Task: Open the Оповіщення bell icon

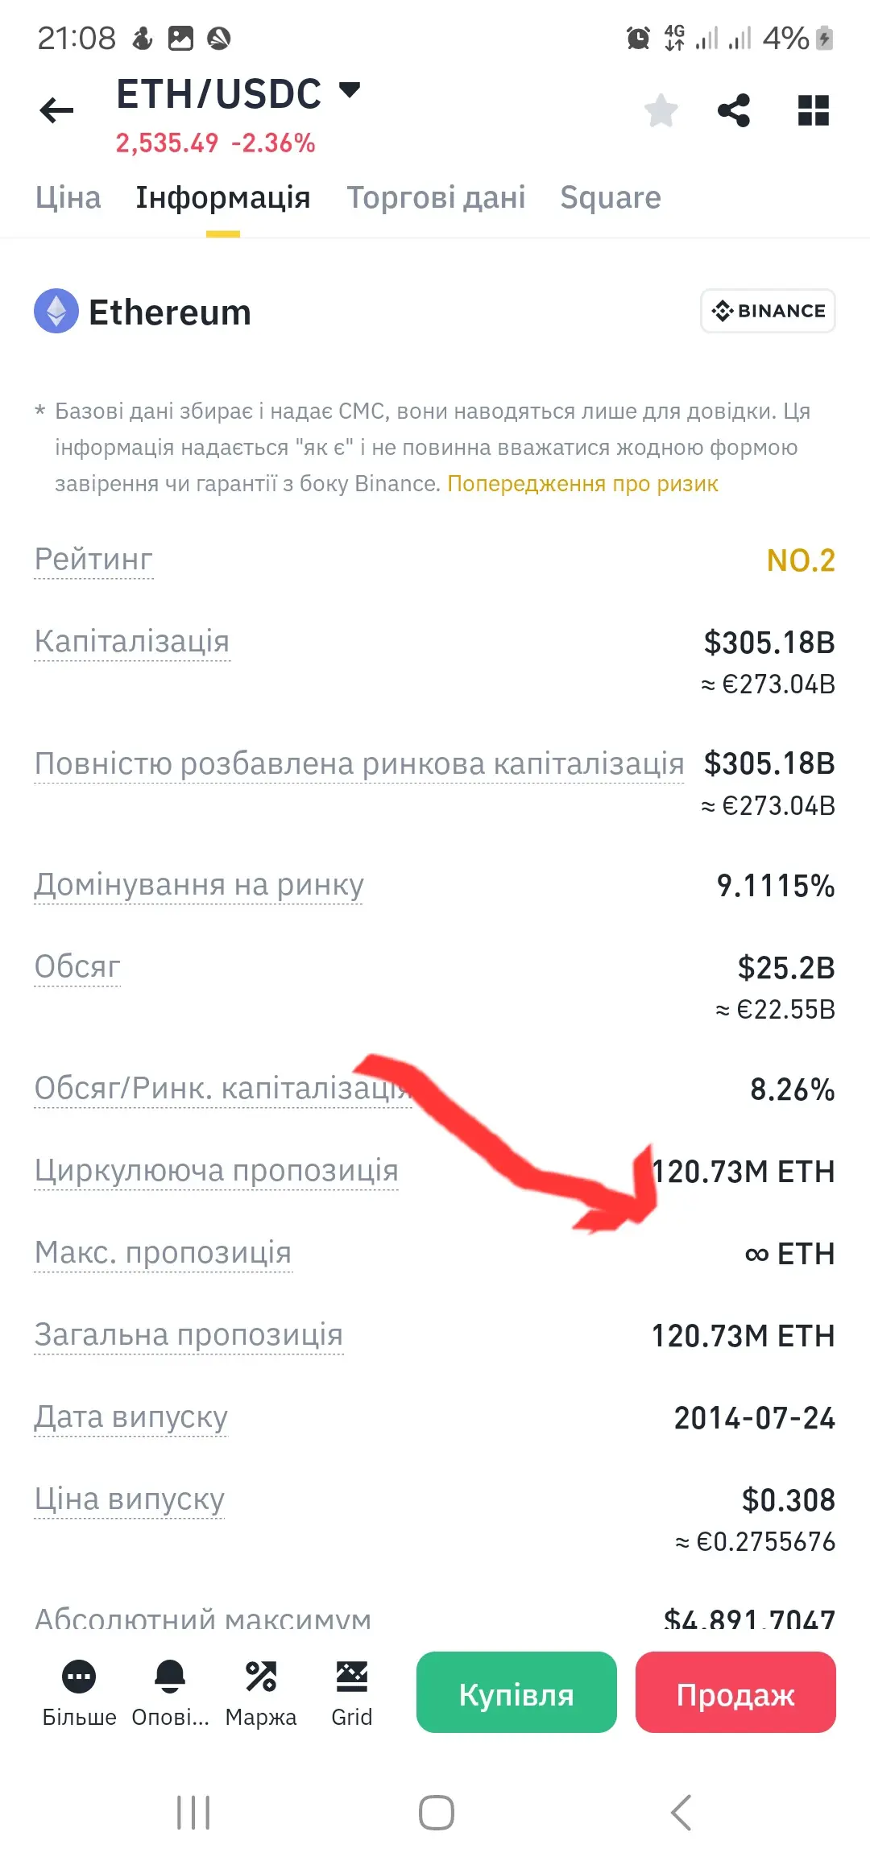Action: click(170, 1677)
